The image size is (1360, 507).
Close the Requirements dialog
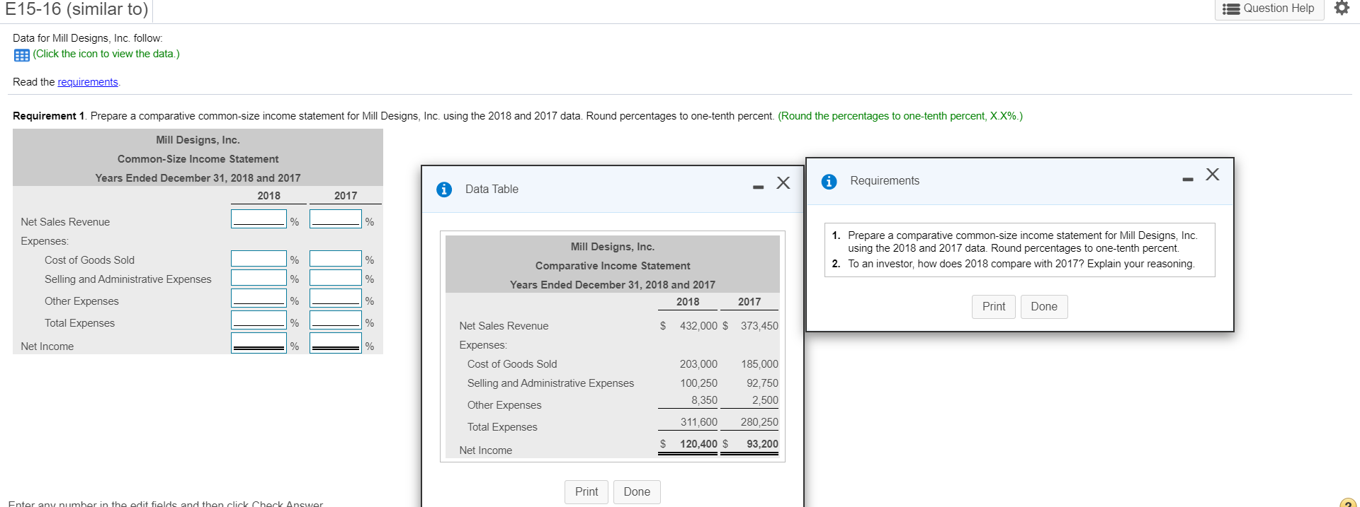[x=1212, y=175]
